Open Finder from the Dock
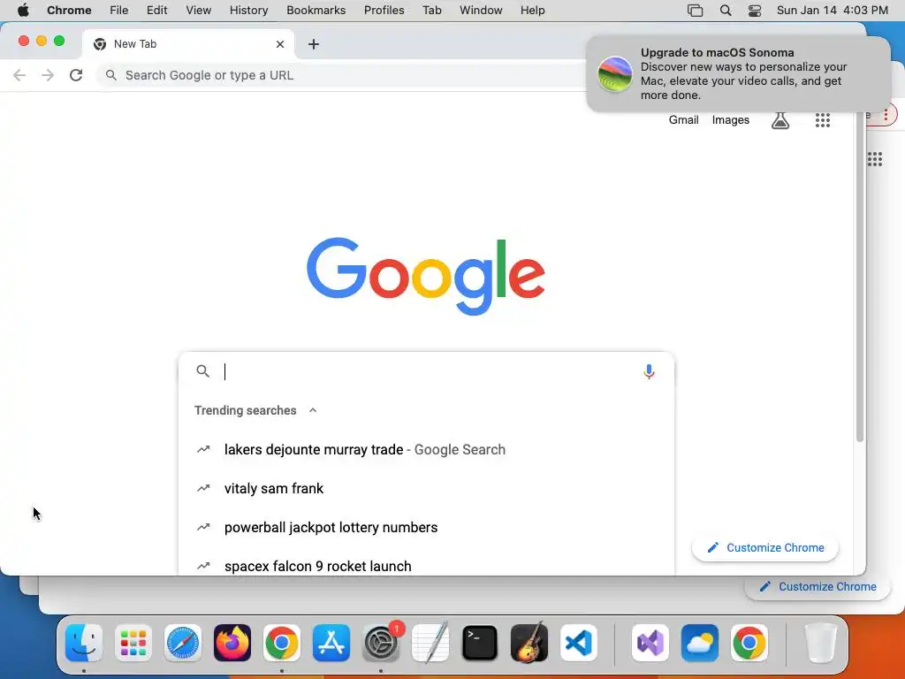This screenshot has height=679, width=905. click(x=84, y=643)
